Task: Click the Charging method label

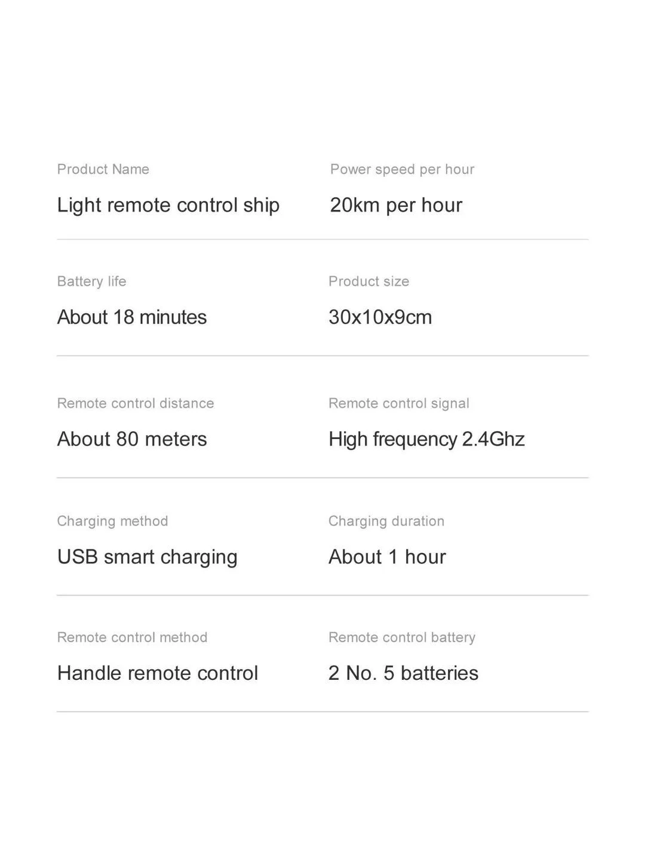Action: (x=113, y=521)
